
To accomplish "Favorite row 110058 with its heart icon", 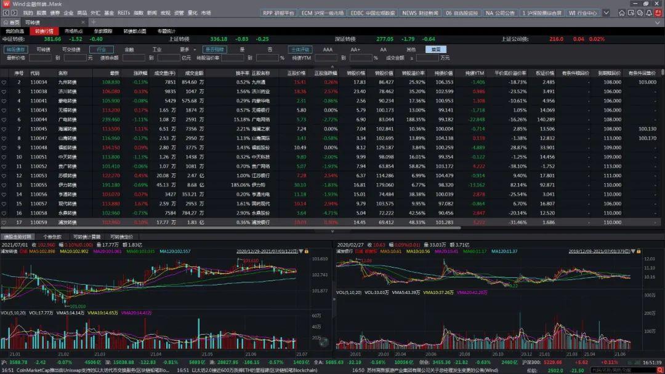I will pyautogui.click(x=4, y=213).
